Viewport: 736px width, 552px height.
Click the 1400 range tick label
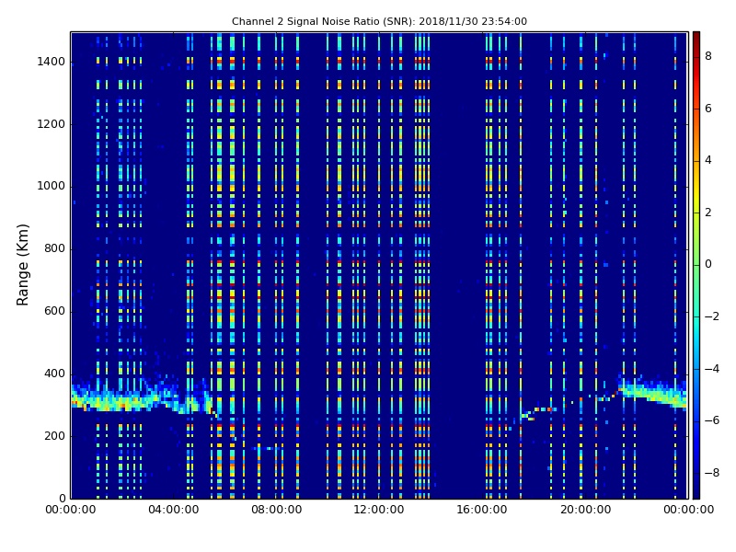click(52, 62)
